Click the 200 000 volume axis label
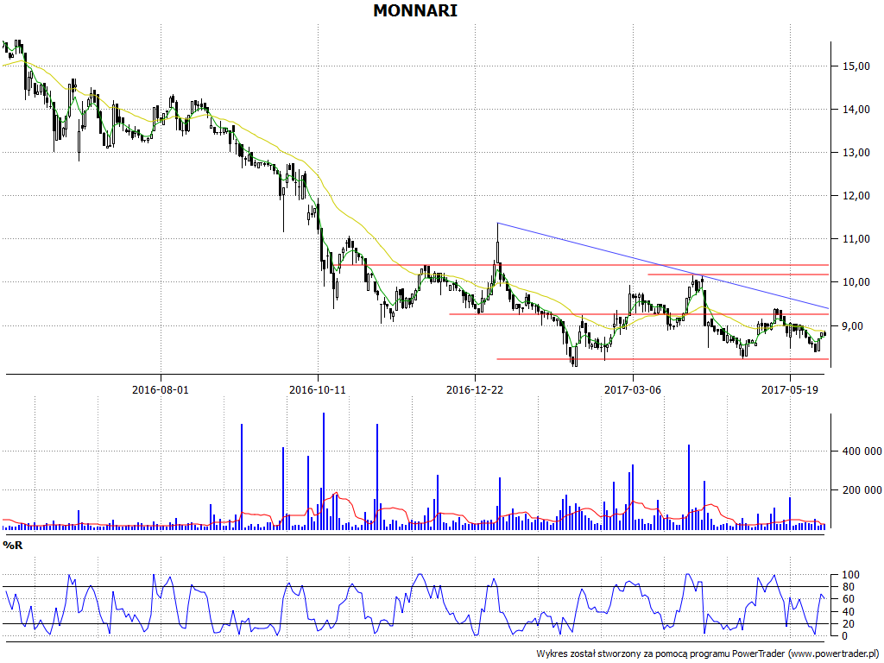This screenshot has height=663, width=884. coord(862,490)
